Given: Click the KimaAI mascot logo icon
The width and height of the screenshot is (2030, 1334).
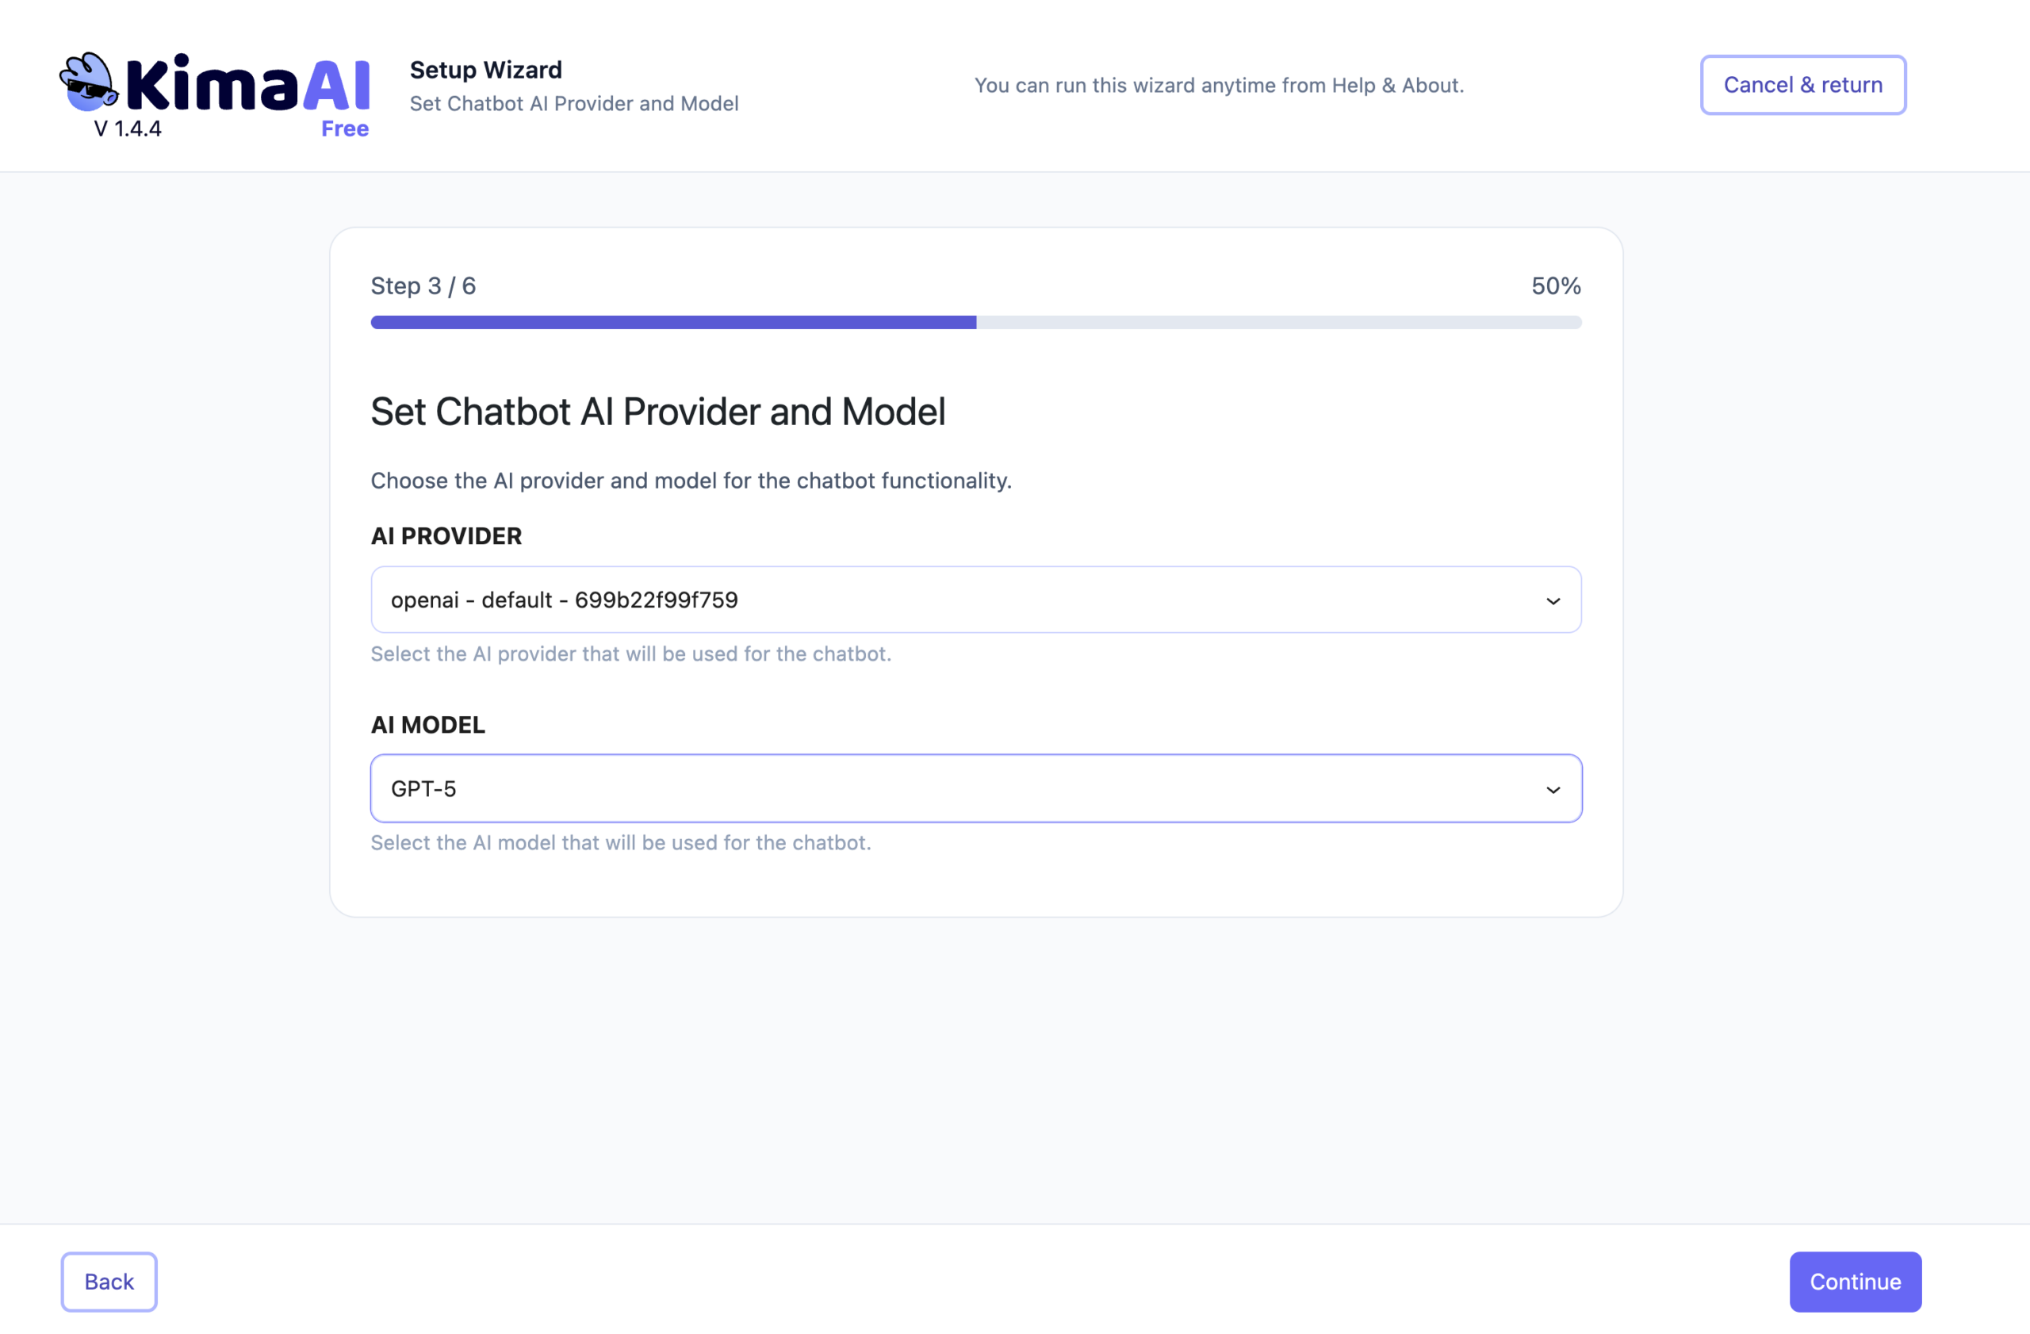Looking at the screenshot, I should coord(88,82).
